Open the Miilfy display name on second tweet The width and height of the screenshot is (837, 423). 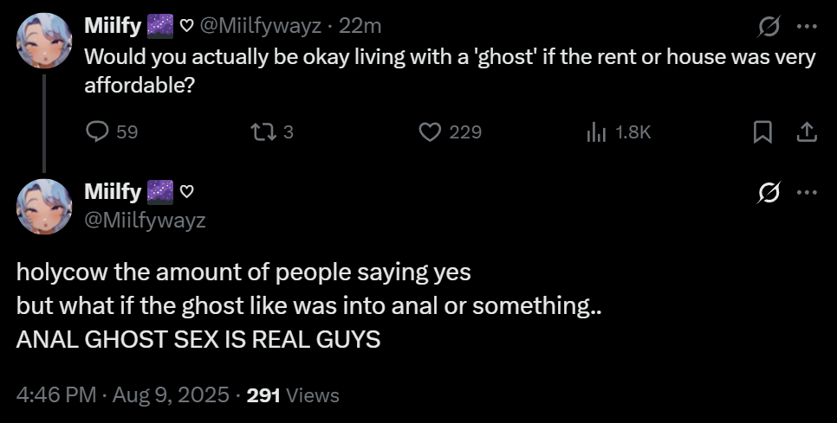tap(113, 189)
